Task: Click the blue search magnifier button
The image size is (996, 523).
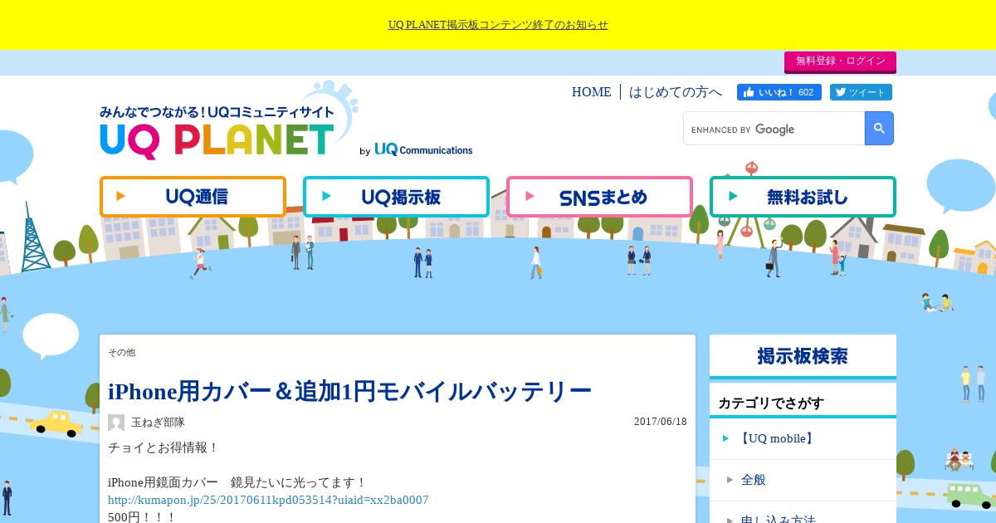Action: coord(879,129)
